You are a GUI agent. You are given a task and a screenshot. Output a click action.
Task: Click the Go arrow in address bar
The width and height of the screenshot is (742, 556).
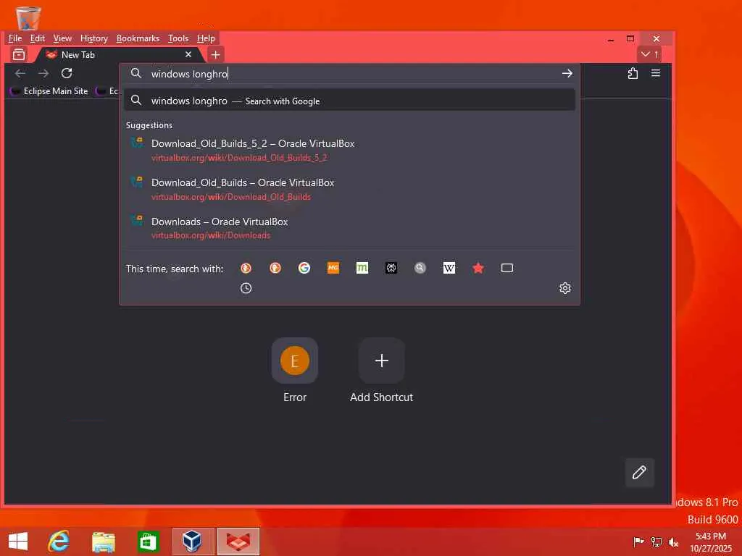[x=567, y=73]
